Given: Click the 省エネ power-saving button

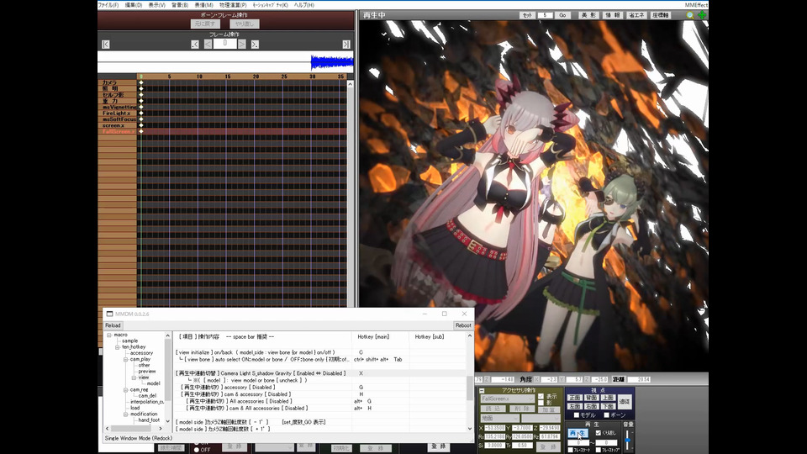Looking at the screenshot, I should [x=636, y=15].
